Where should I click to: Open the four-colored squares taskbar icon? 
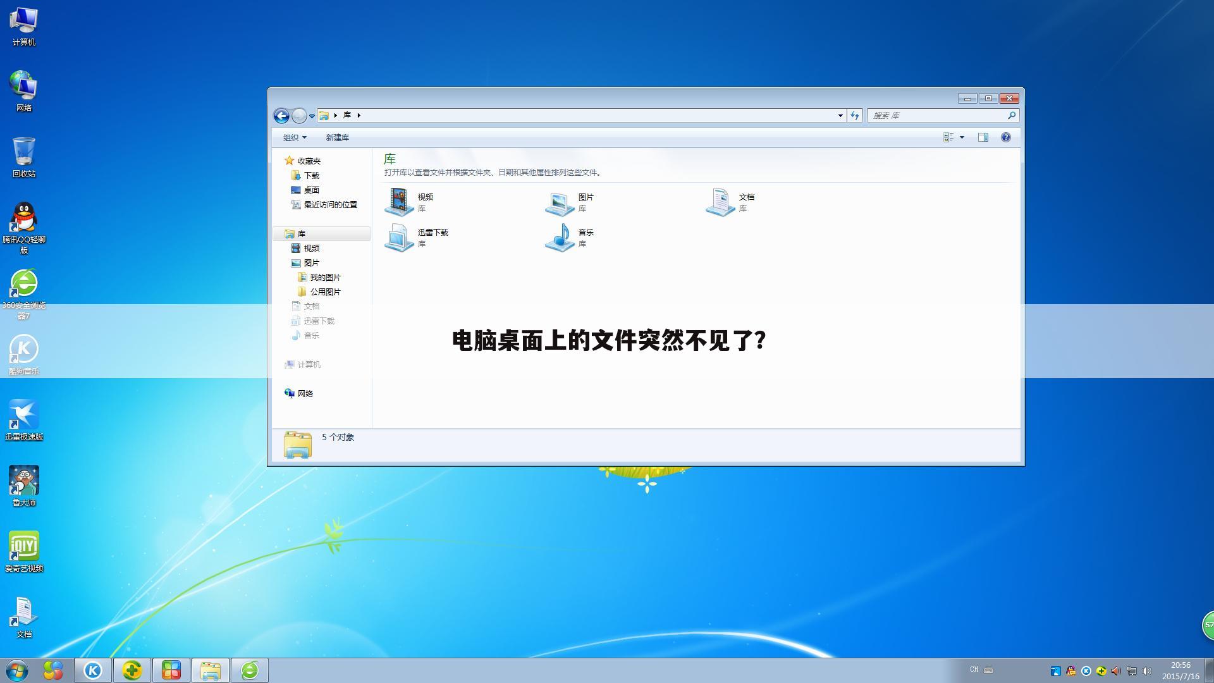point(171,670)
